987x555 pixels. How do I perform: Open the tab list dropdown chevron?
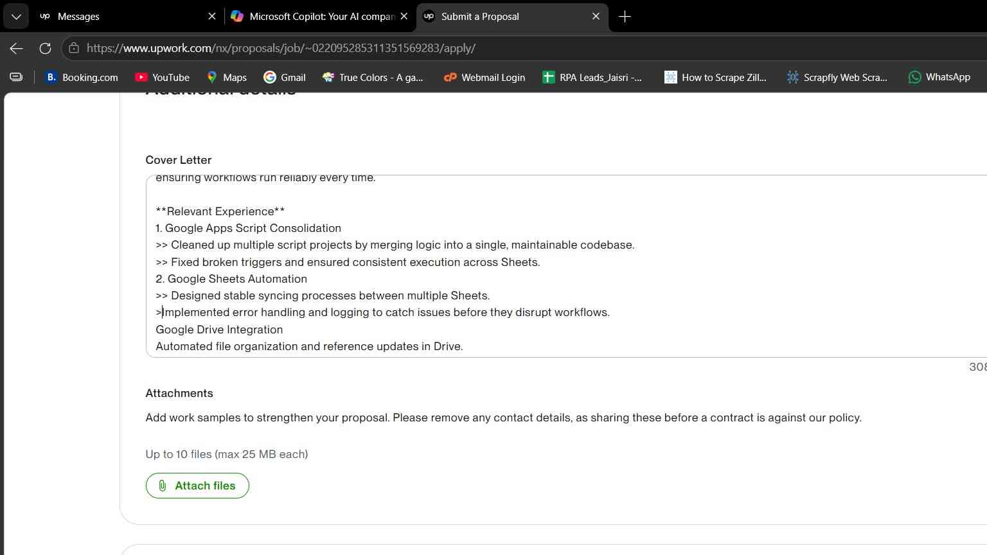[16, 16]
